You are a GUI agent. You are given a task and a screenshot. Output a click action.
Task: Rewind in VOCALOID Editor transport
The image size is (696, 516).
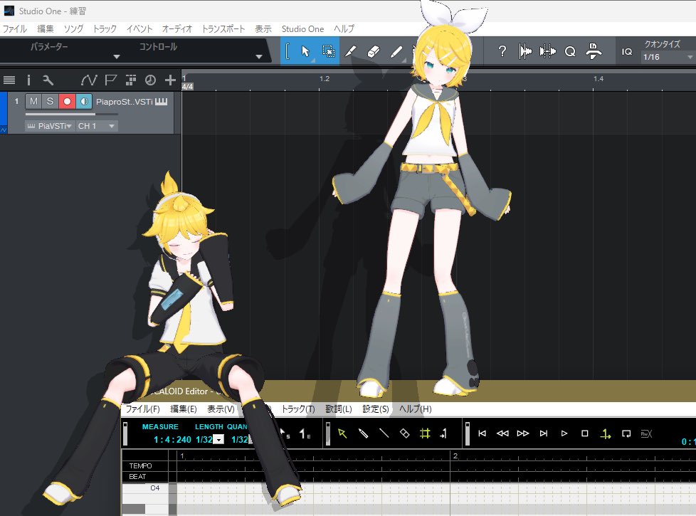click(502, 433)
